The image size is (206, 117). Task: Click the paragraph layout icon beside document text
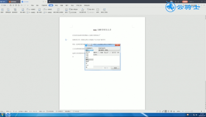point(66,40)
